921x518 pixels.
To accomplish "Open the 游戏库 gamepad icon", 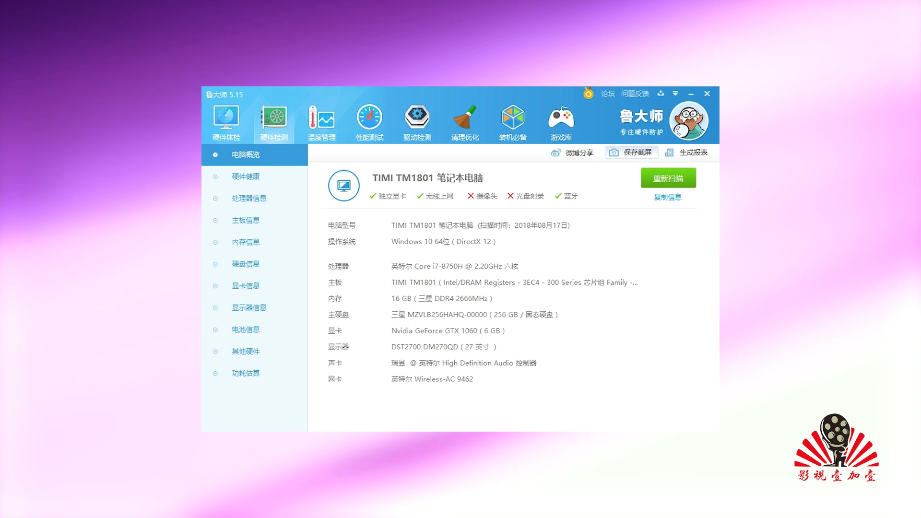I will (561, 118).
